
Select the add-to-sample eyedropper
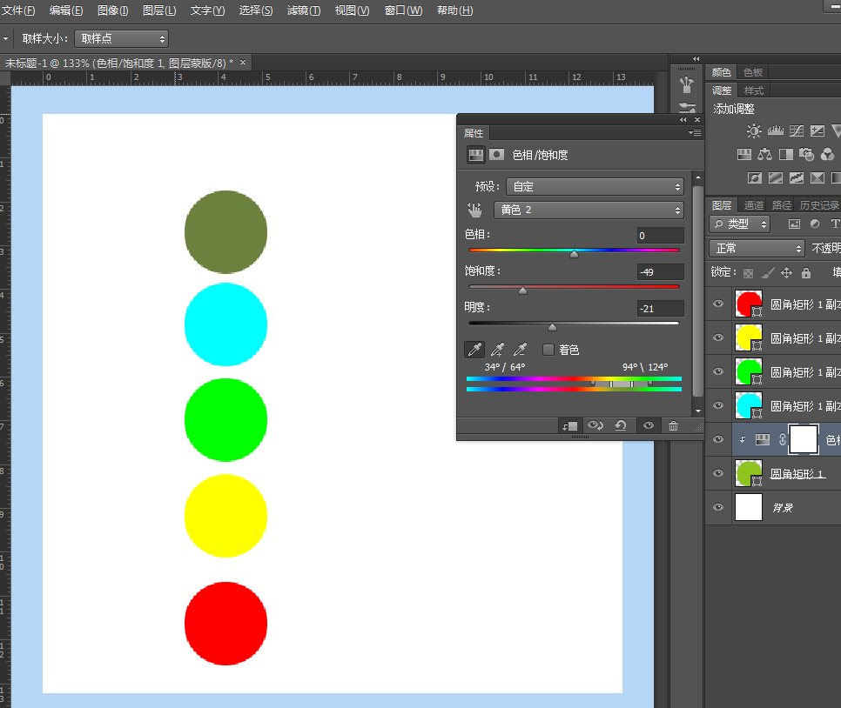pos(497,350)
